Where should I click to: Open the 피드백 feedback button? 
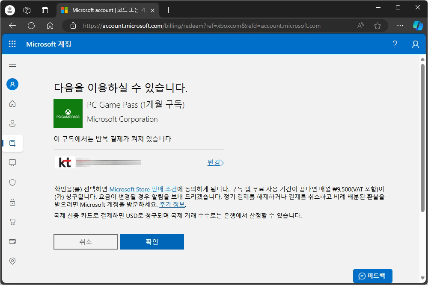coord(373,276)
